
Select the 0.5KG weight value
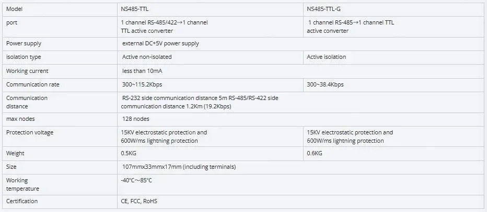pos(129,154)
